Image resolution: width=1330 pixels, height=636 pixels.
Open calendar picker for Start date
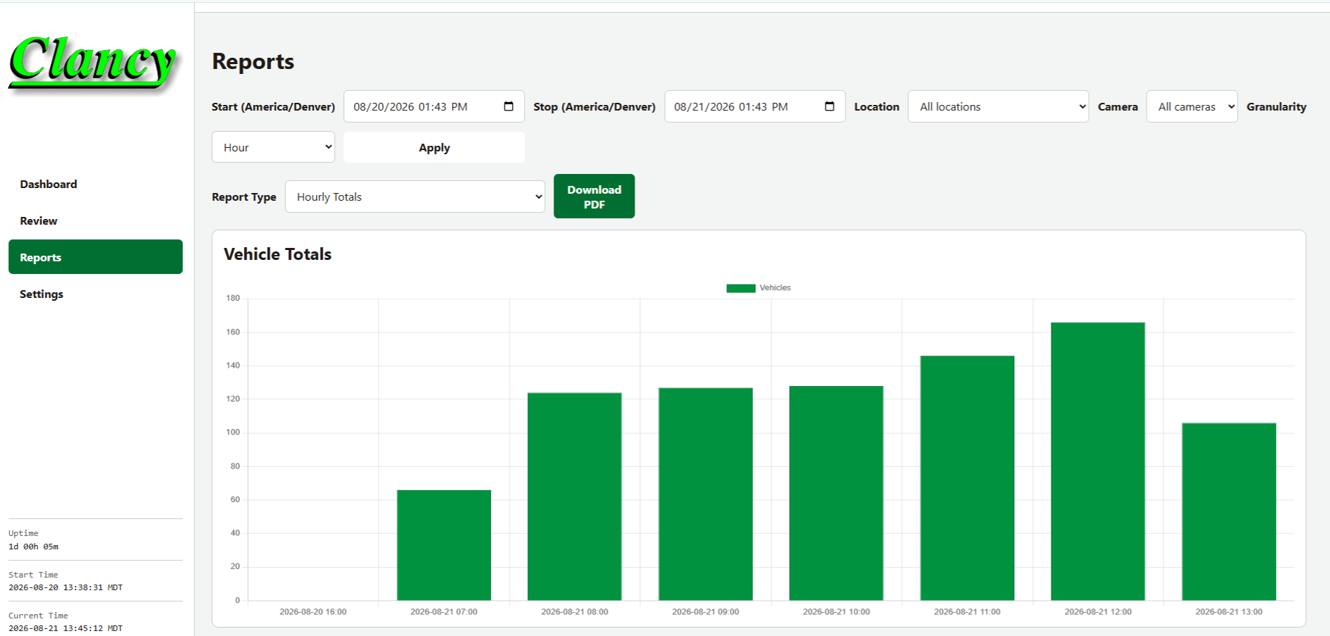[508, 106]
